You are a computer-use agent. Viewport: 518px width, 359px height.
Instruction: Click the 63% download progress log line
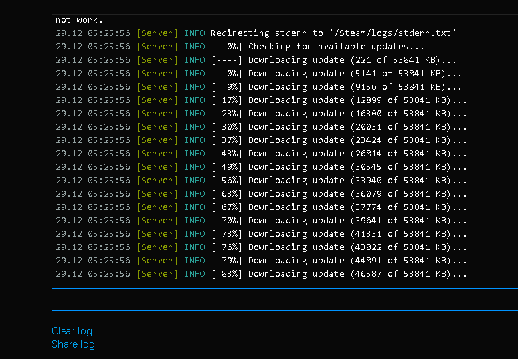pos(261,194)
